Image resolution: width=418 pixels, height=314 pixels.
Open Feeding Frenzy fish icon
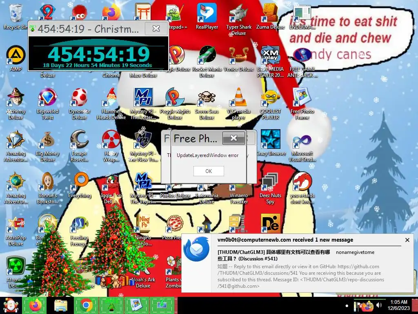click(80, 231)
